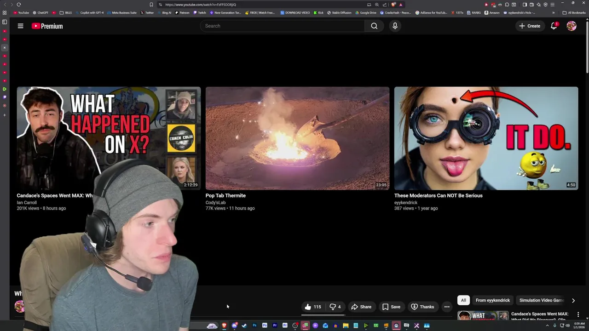This screenshot has width=589, height=331.
Task: Go back with browser back arrow
Action: (6, 5)
